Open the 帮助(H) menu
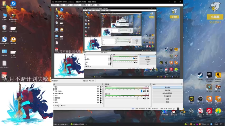This screenshot has height=126, width=225. (x=99, y=5)
